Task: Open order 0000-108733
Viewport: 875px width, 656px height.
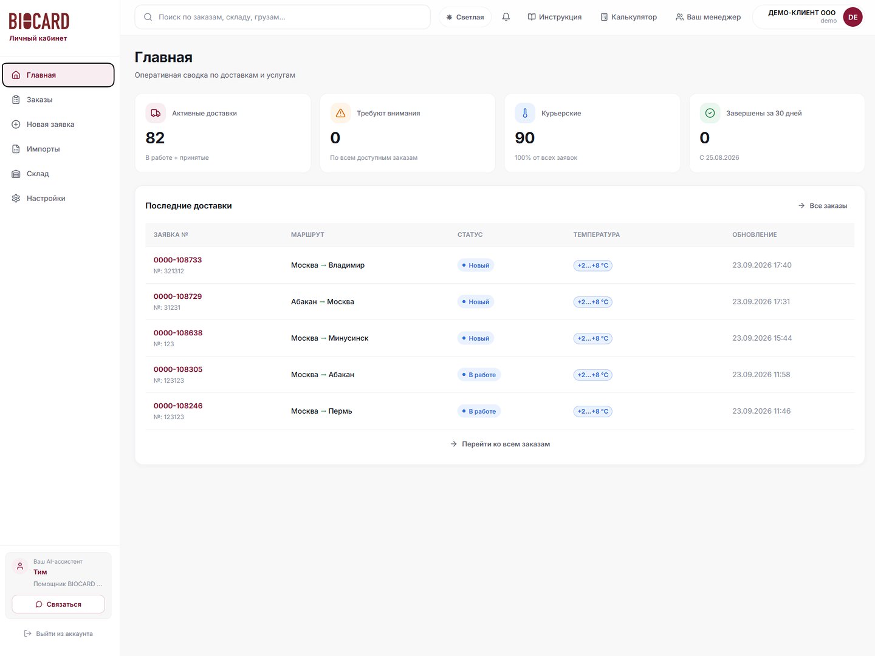Action: (x=177, y=260)
